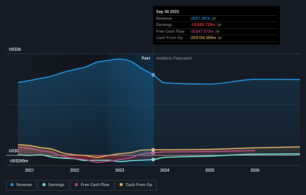
Task: Click the 2024 x-axis label
Action: click(165, 170)
